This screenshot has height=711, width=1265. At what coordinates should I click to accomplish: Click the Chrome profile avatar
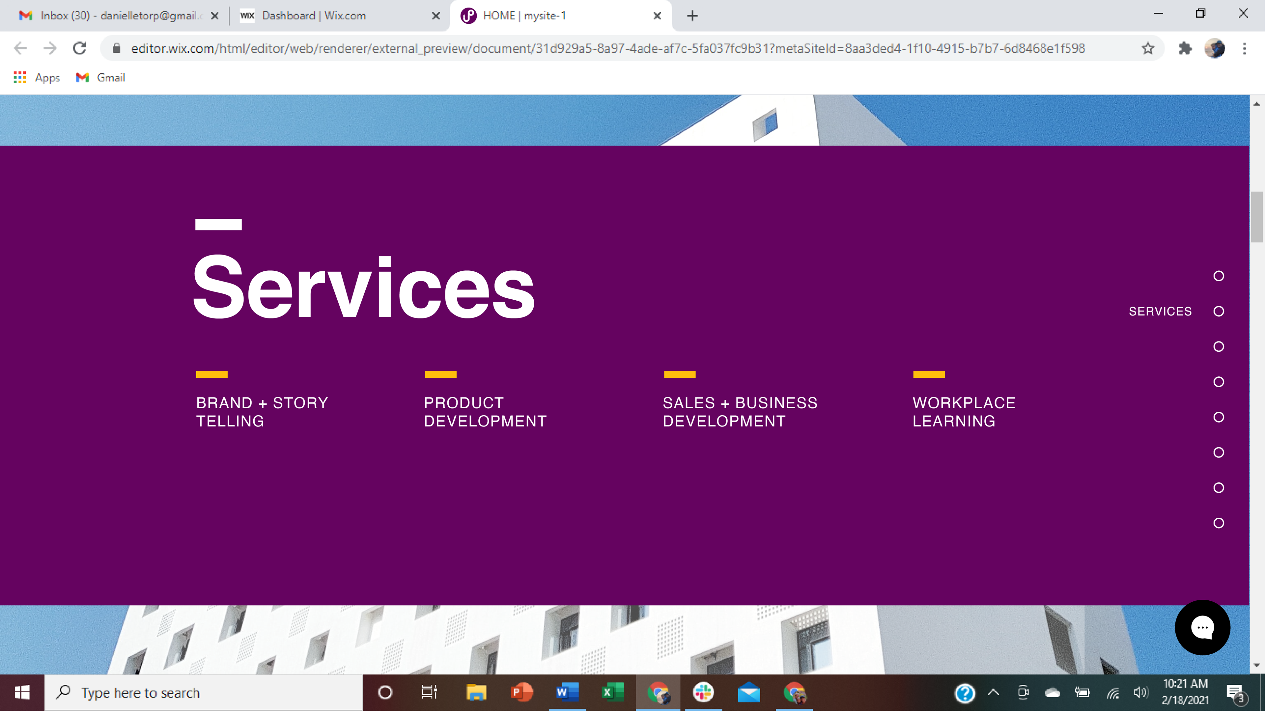tap(1214, 48)
